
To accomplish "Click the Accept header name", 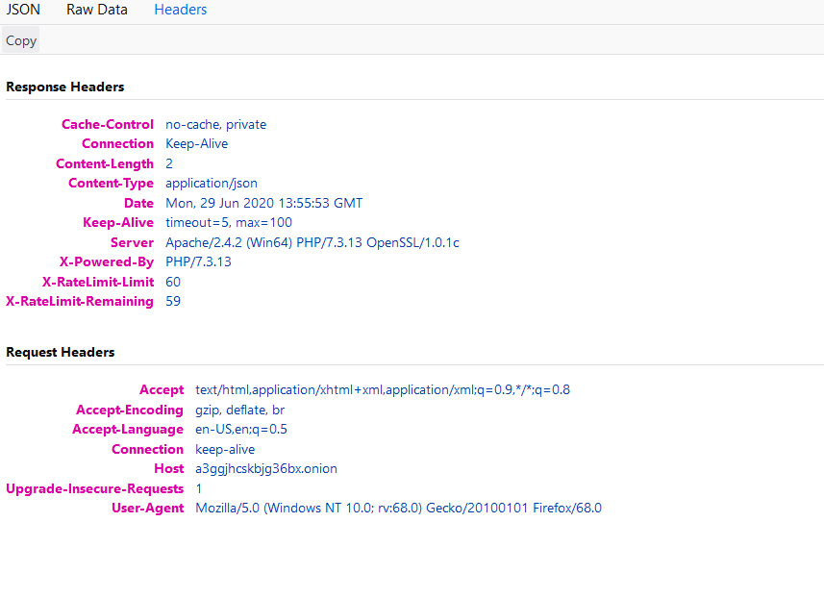I will pyautogui.click(x=162, y=390).
